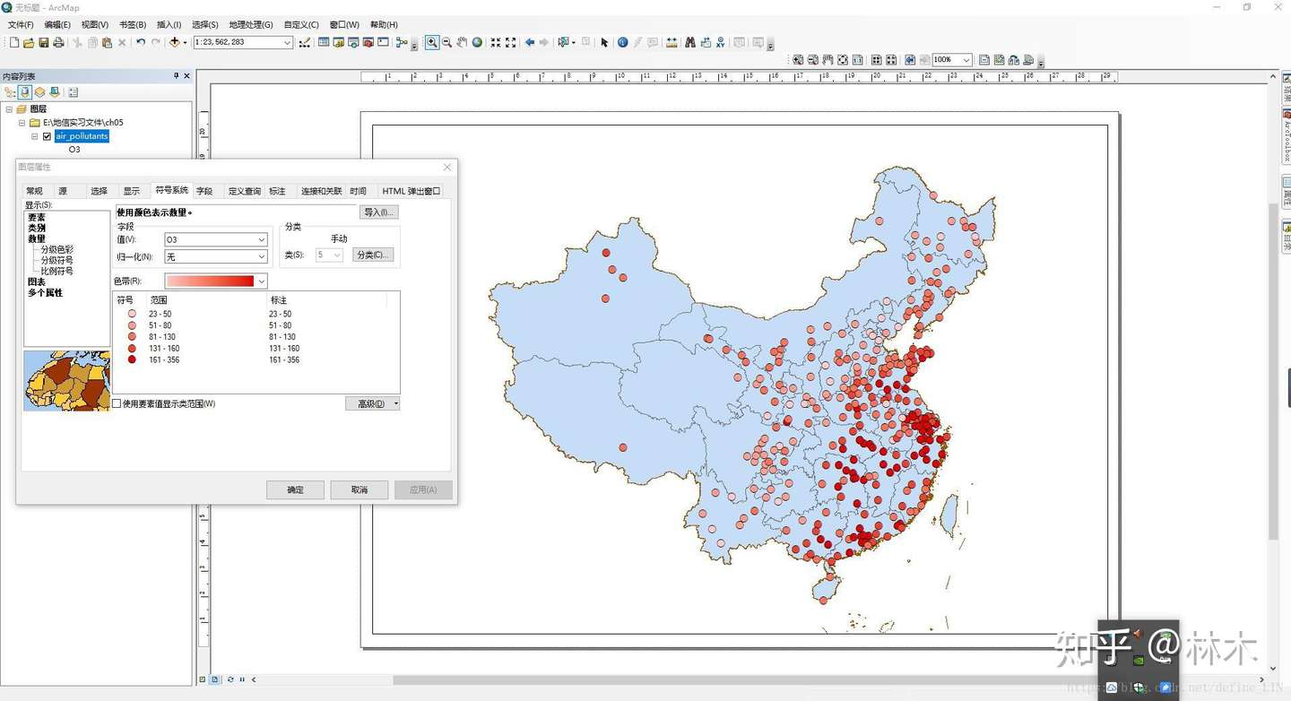Open the Table of Contents window icon
Viewport: 1291px width, 701px height.
click(324, 42)
